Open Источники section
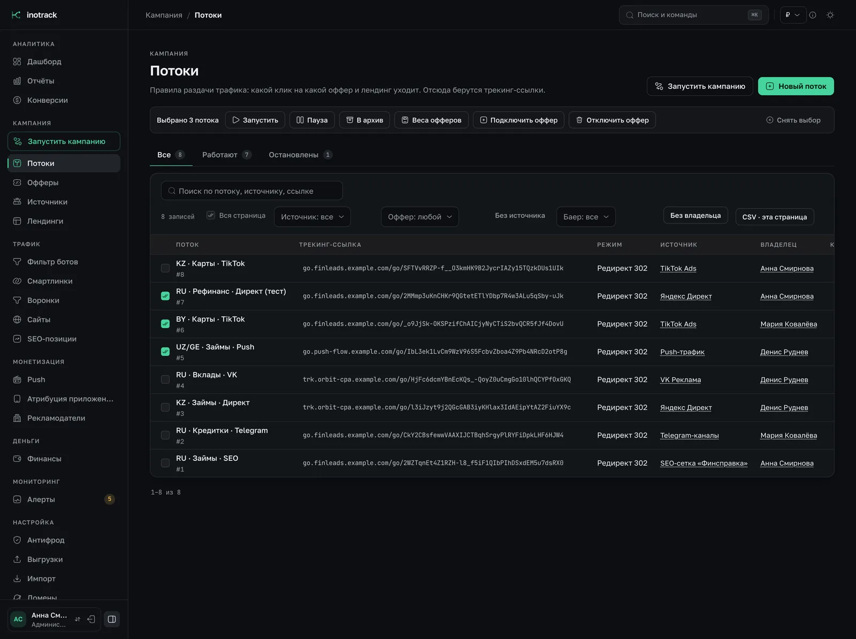 (x=64, y=202)
